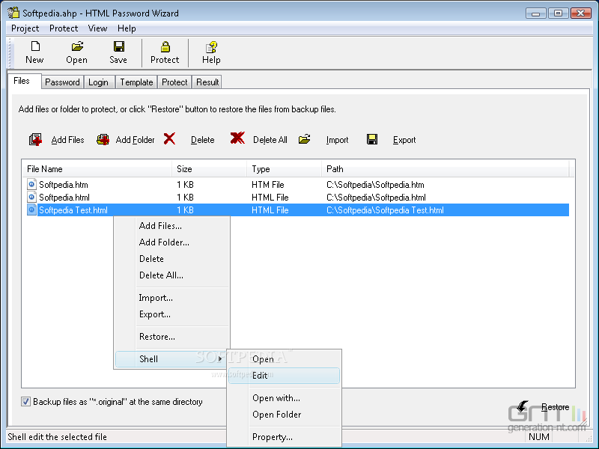The width and height of the screenshot is (599, 449).
Task: Select the Softpedia.html file row
Action: 296,197
